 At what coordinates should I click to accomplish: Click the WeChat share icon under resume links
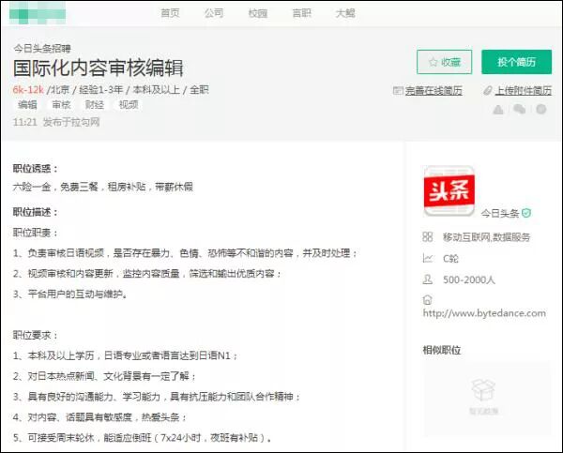[x=519, y=110]
